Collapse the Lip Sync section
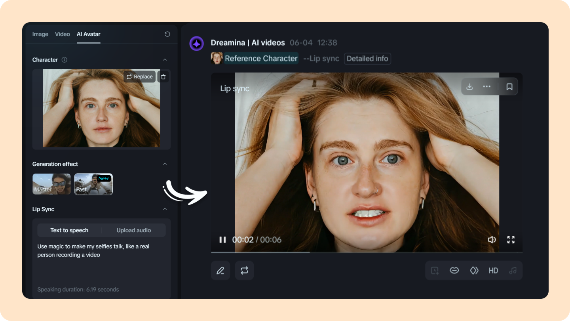 (165, 209)
